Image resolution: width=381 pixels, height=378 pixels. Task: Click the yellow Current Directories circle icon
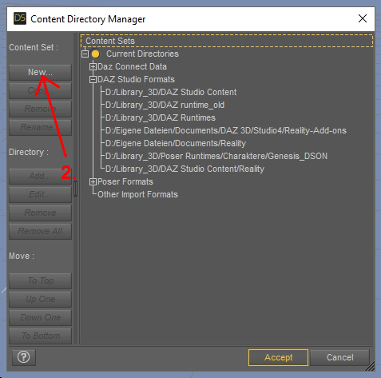pyautogui.click(x=95, y=54)
